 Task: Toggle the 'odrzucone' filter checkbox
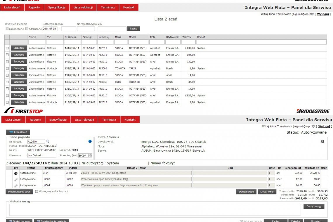point(27,29)
